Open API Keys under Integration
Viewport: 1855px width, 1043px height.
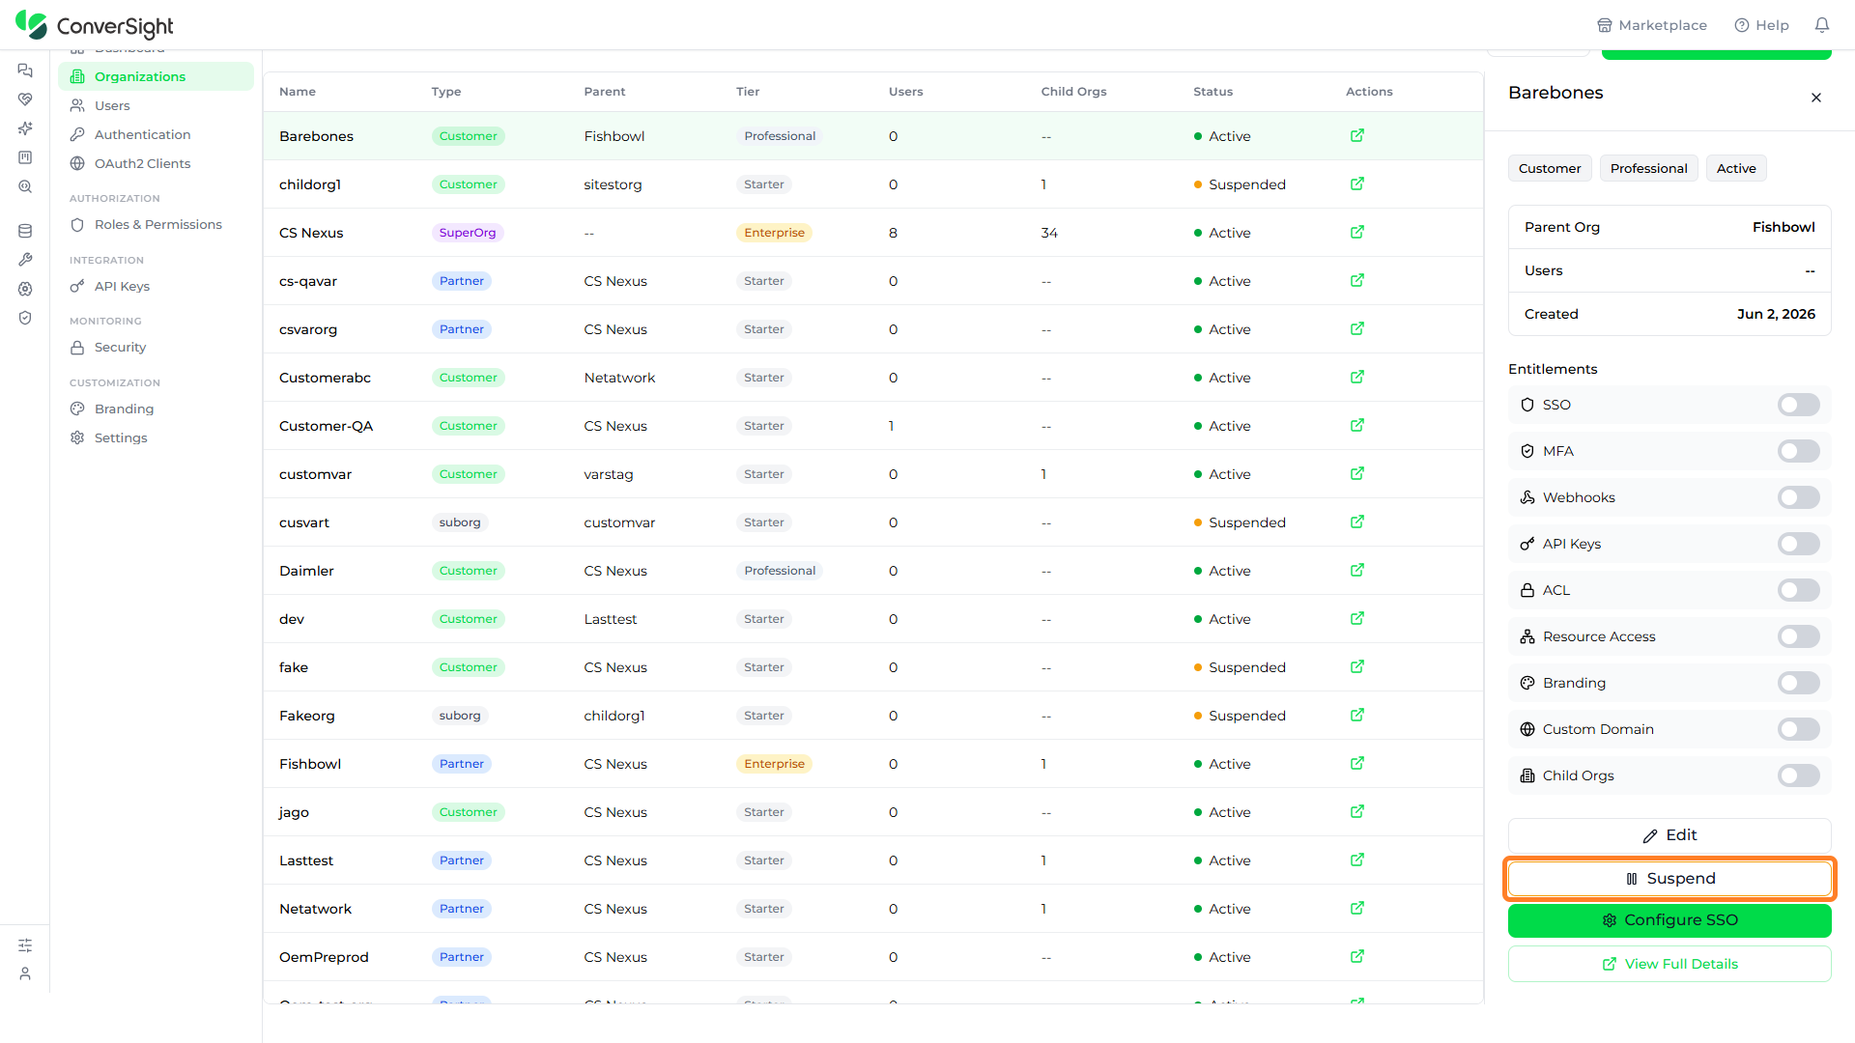[156, 286]
